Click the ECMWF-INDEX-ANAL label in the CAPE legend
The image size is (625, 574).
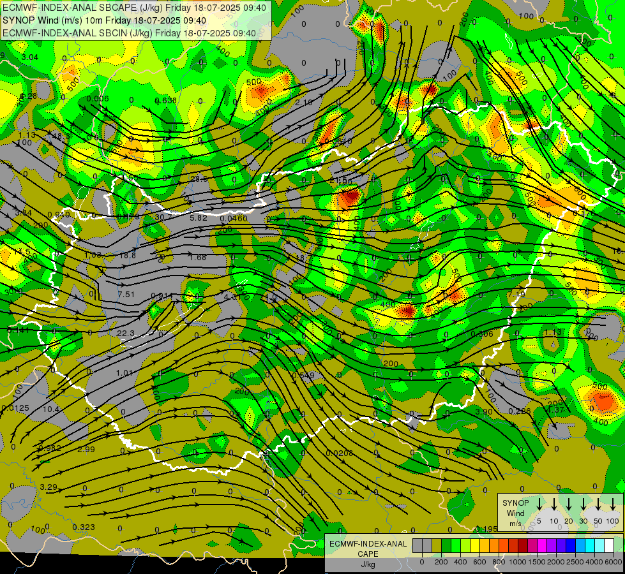coord(368,544)
